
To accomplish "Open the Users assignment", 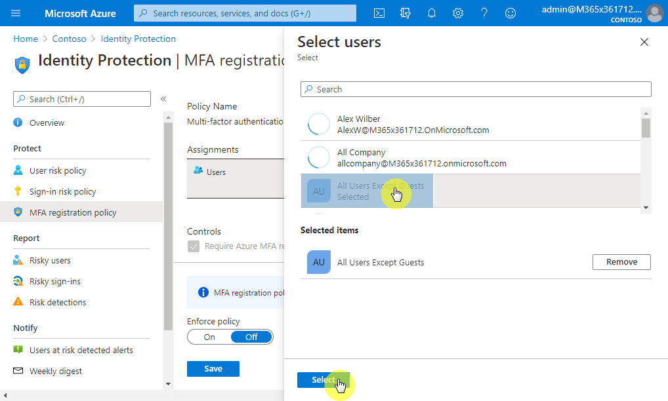I will [x=235, y=178].
